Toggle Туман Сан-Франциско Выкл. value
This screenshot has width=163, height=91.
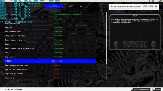pos(57,70)
